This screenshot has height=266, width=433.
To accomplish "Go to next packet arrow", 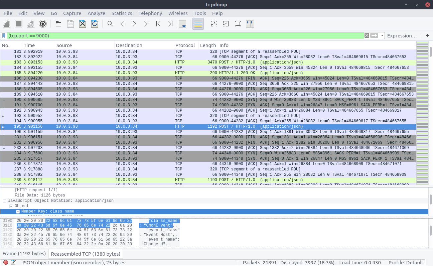I will (x=134, y=24).
